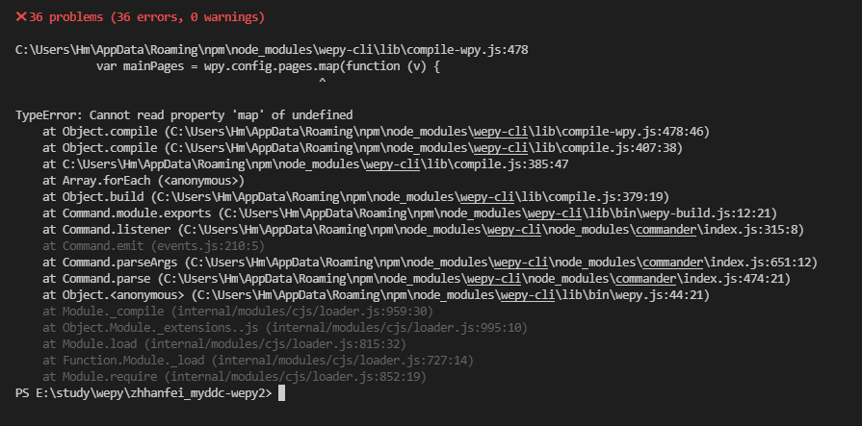Click the loader.js:852:19 Module.require entry

click(235, 377)
